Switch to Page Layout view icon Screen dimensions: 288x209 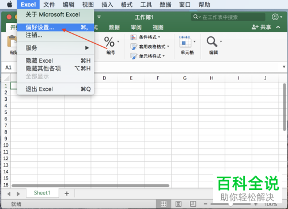coord(179,204)
